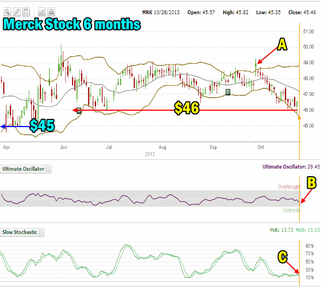Click the 47.00 price axis label

click(x=309, y=94)
